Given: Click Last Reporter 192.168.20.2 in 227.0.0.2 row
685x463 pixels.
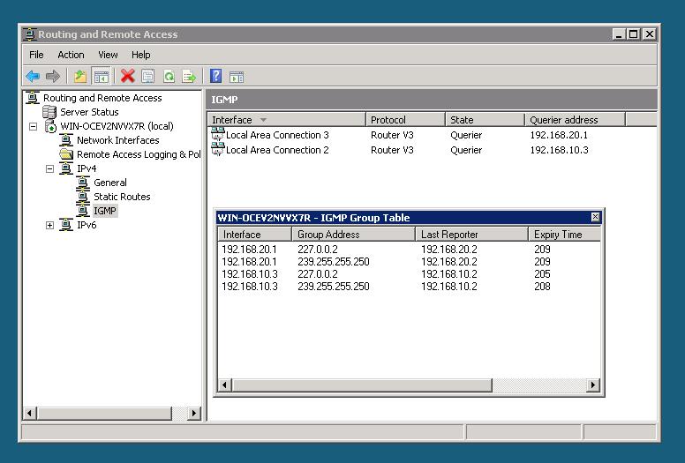Looking at the screenshot, I should click(449, 250).
